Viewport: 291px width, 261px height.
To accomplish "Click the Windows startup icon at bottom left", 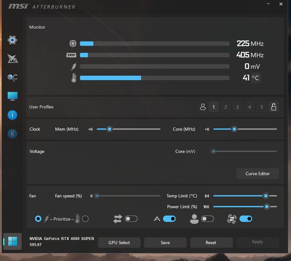I will click(13, 241).
